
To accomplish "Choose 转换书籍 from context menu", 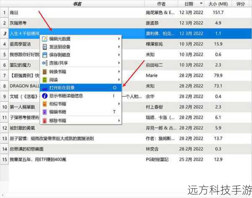I will click(x=81, y=71).
